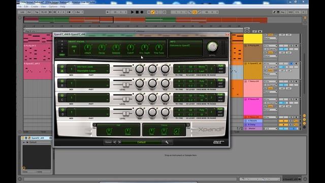Open the part D patch selector
The image size is (325, 183).
[x=92, y=112]
